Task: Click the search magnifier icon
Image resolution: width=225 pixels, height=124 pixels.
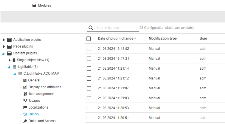Action: tap(90, 28)
